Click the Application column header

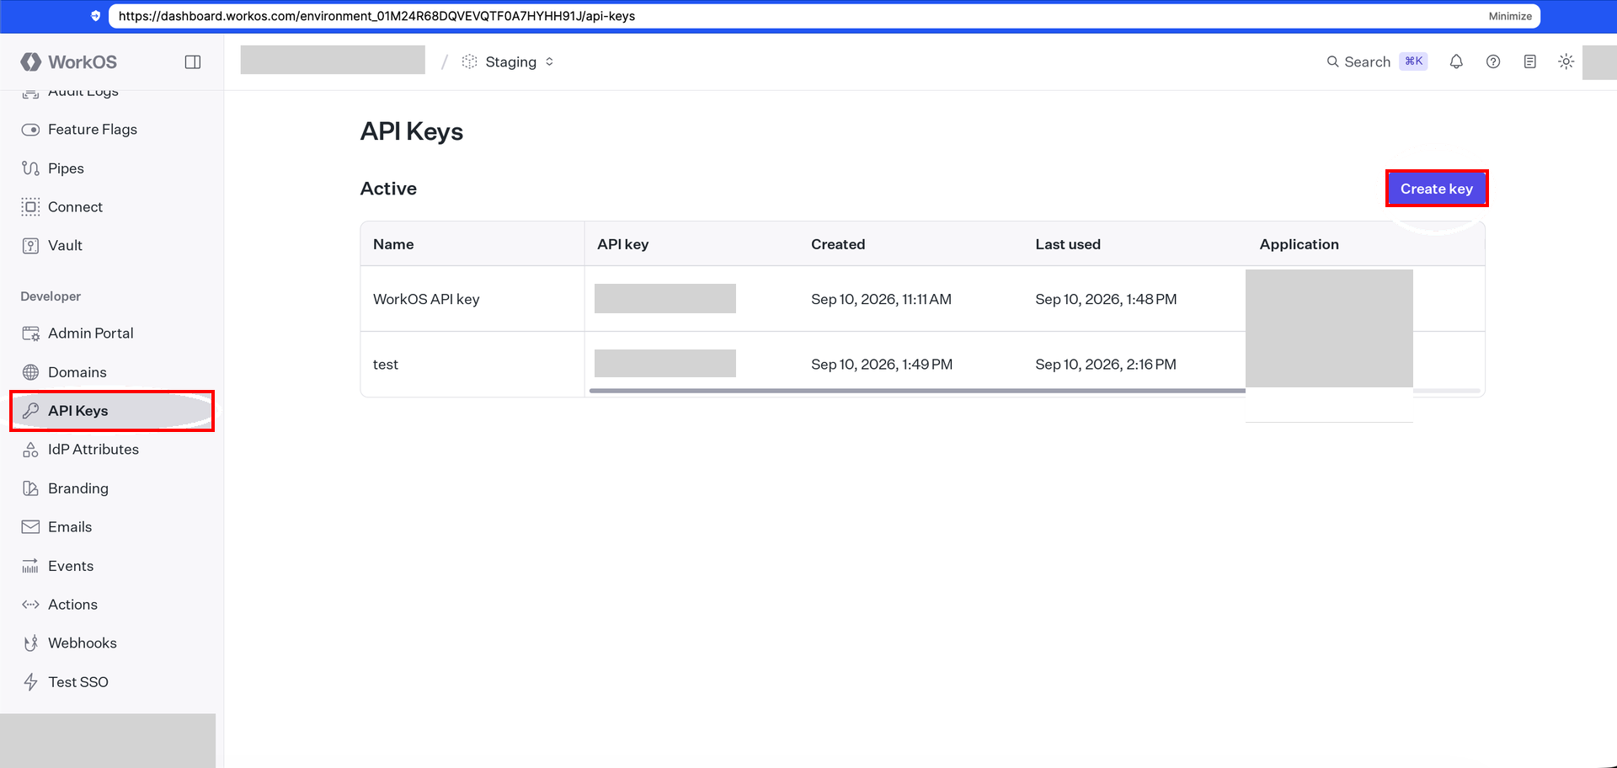[x=1299, y=244]
